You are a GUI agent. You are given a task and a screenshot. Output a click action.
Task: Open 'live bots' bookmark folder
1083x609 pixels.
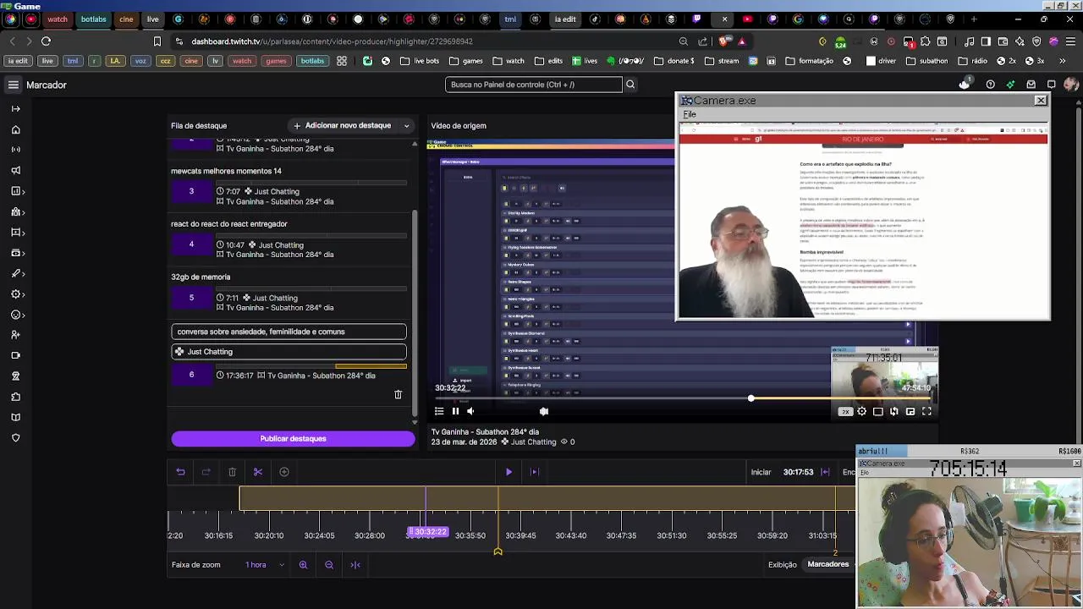(x=420, y=61)
